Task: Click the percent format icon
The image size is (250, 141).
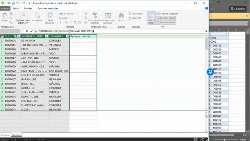Action: click(66, 22)
